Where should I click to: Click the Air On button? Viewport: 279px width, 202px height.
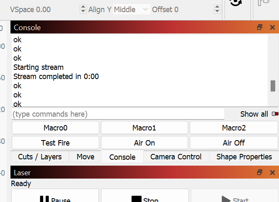click(145, 143)
